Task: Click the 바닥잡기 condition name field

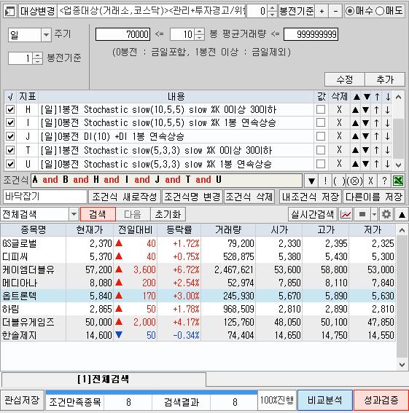Action: coord(45,197)
